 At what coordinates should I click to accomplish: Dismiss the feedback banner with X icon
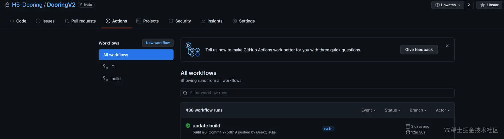(447, 46)
